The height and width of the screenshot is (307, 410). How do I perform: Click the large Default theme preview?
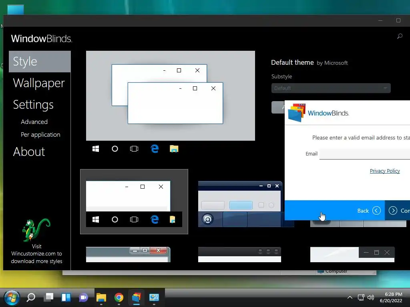coord(171,96)
